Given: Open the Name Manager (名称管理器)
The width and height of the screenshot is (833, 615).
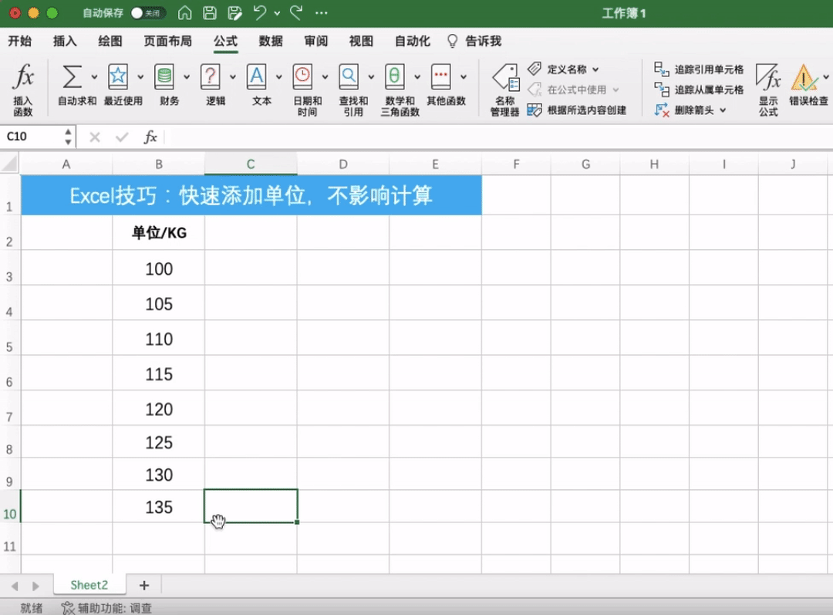Looking at the screenshot, I should [x=505, y=90].
